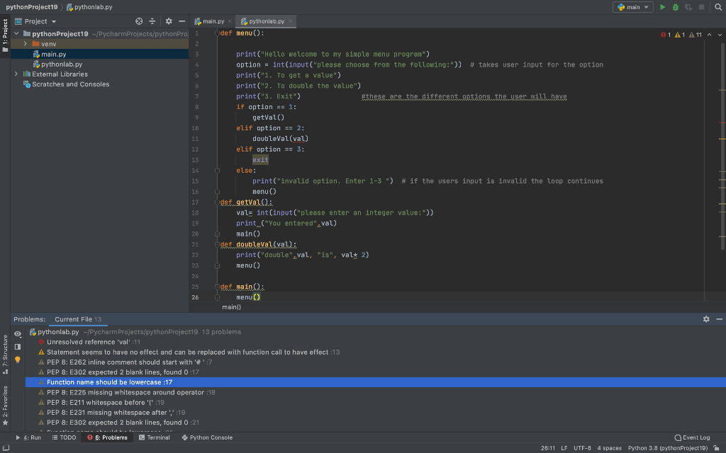Open Search Everywhere magnifier icon
726x453 pixels.
pos(717,7)
